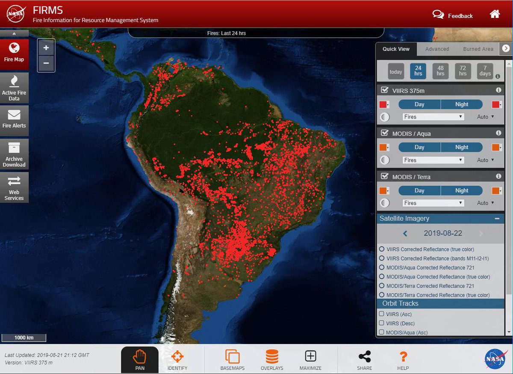The width and height of the screenshot is (513, 374).
Task: Enable VIIRS (Asc) orbit track
Action: [x=381, y=314]
